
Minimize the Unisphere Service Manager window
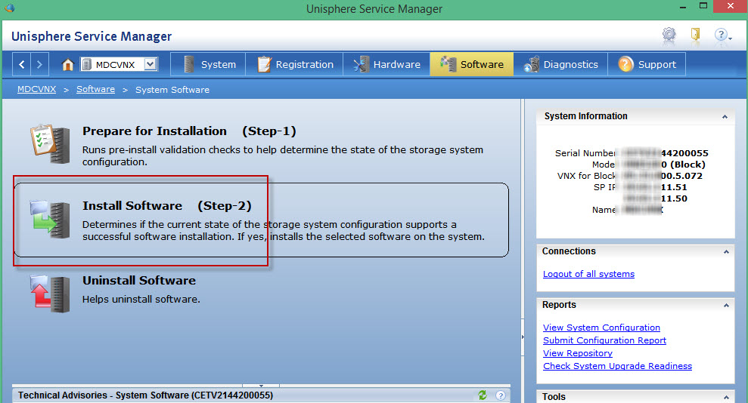coord(683,7)
